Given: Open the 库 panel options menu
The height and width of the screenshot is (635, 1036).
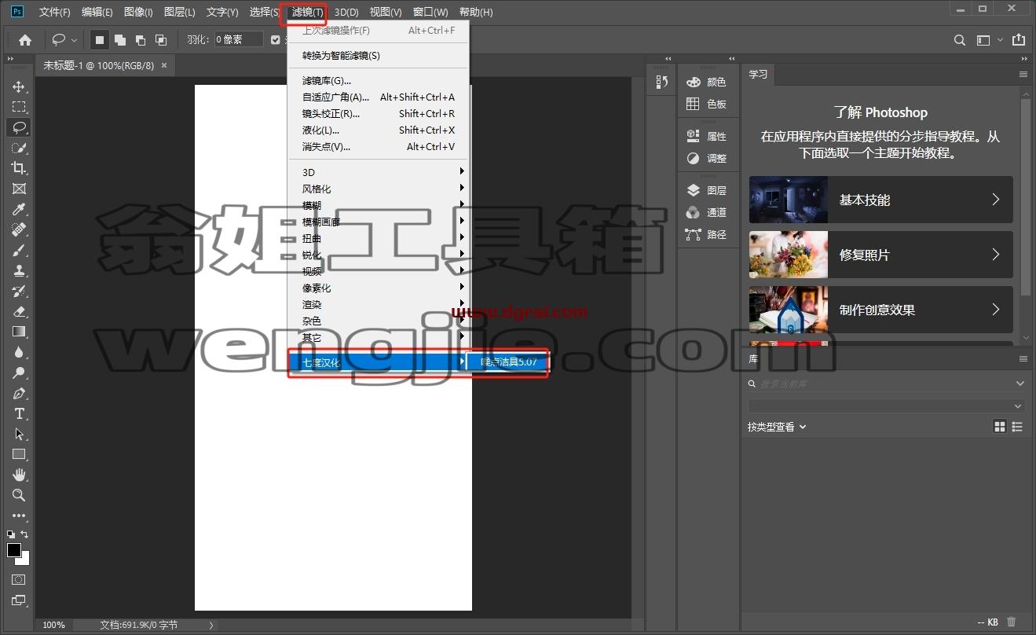Looking at the screenshot, I should tap(1023, 358).
